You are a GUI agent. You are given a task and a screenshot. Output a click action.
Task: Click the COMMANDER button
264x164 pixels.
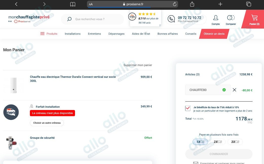[219, 154]
